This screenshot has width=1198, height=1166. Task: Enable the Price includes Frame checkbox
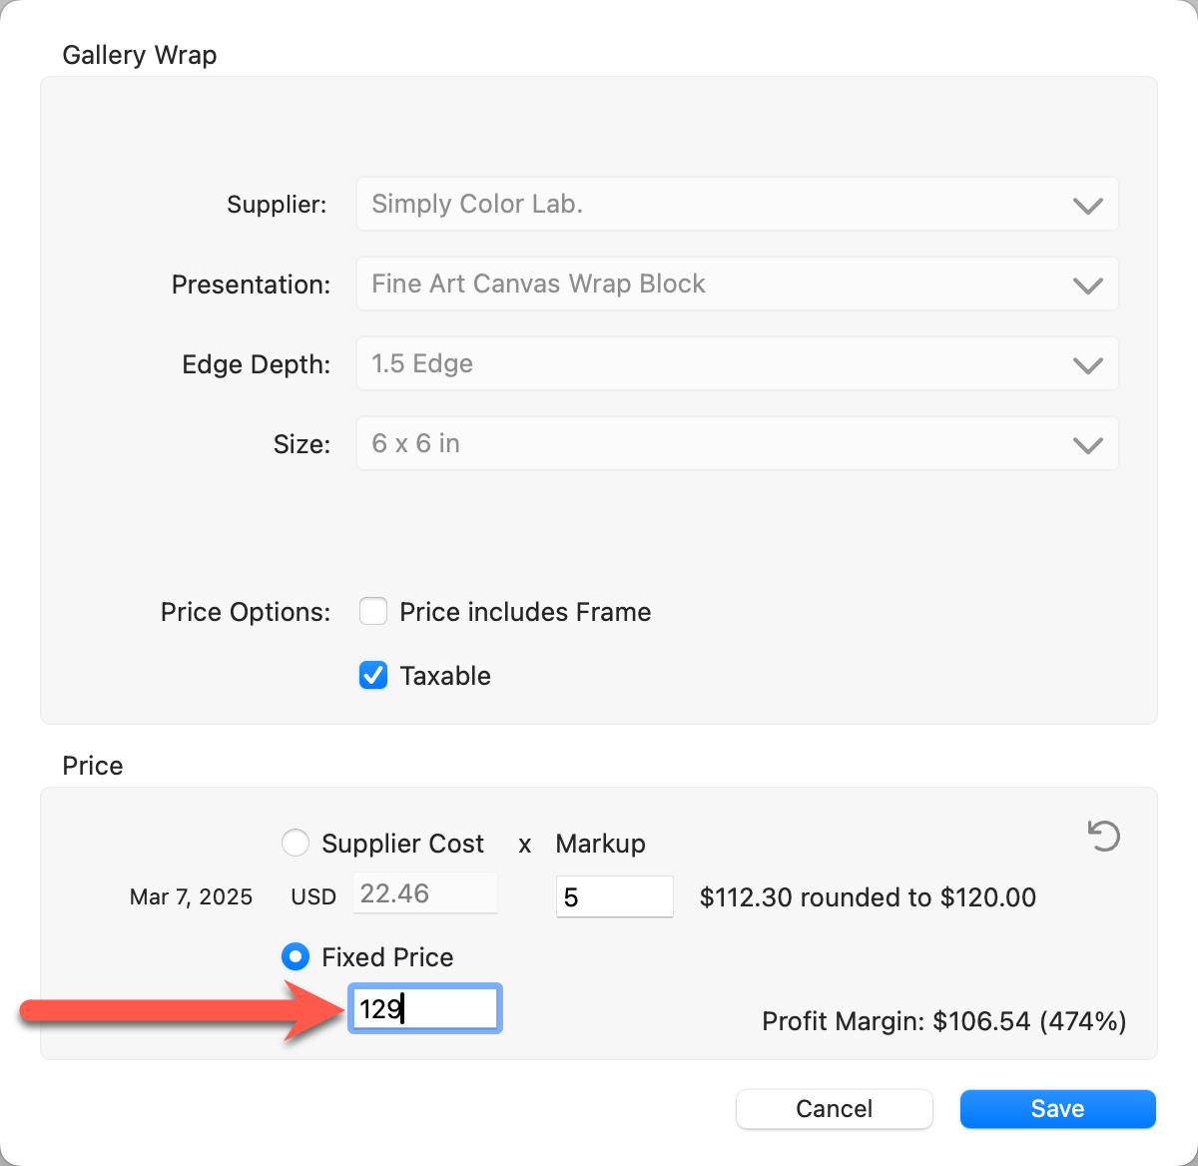373,611
